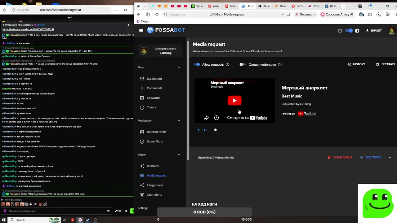Click the Chat Alerts bell icon

142,195
